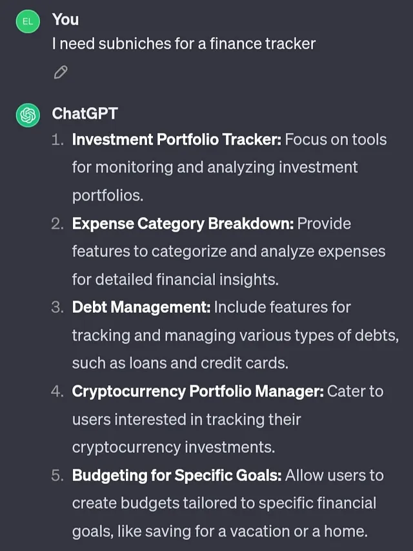Click the text "for detailed financial insights."
This screenshot has height=551, width=413.
(176, 280)
